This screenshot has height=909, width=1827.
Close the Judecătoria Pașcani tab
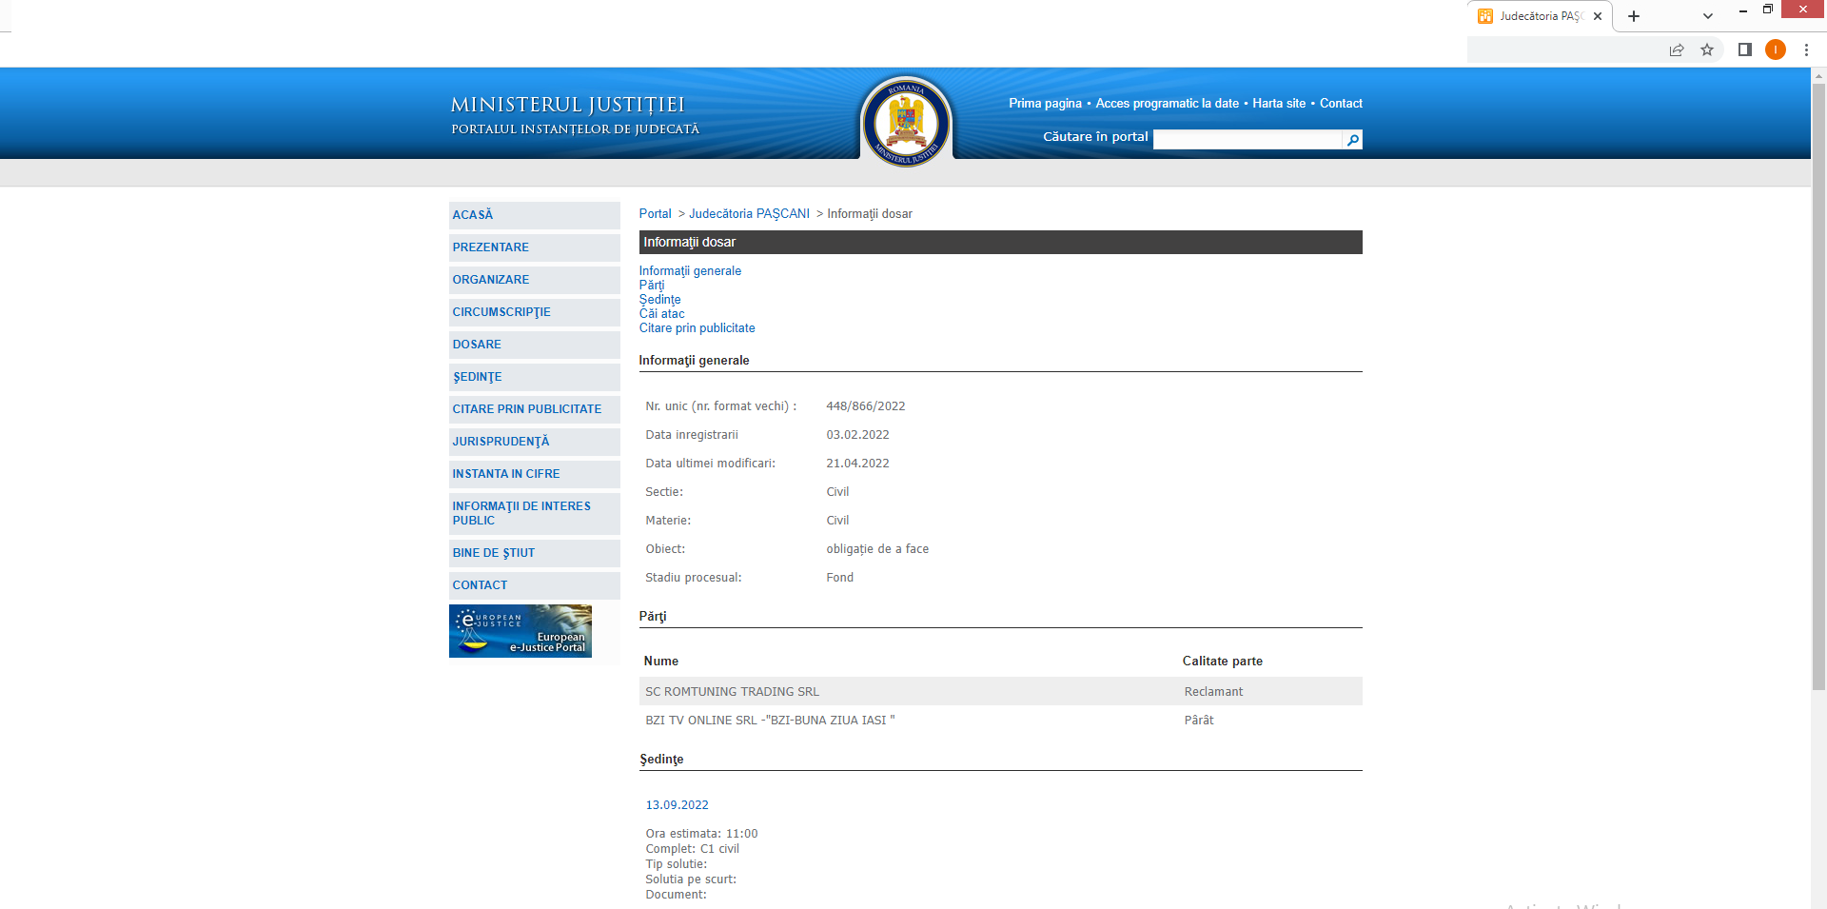pyautogui.click(x=1598, y=16)
